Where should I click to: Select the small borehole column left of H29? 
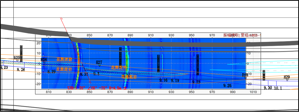click(x=264, y=75)
